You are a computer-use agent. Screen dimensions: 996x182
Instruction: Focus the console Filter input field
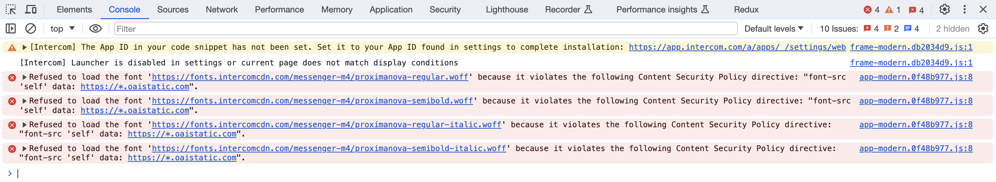coord(426,28)
